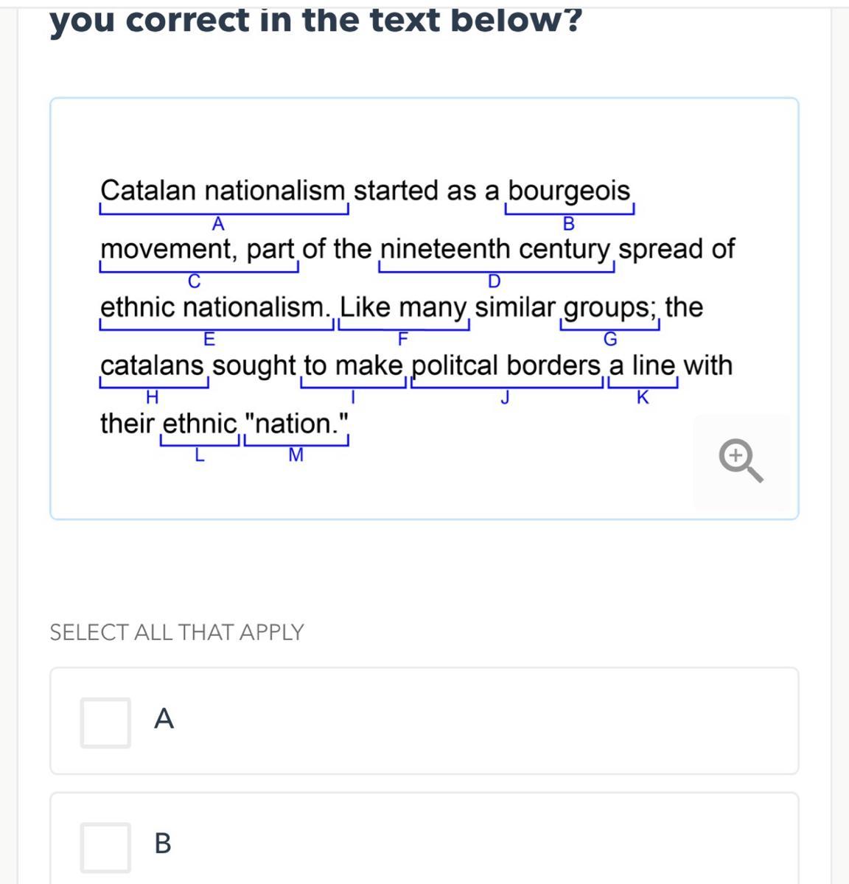Click the word 'bourgeois' marked B
Image resolution: width=849 pixels, height=884 pixels.
pyautogui.click(x=569, y=191)
